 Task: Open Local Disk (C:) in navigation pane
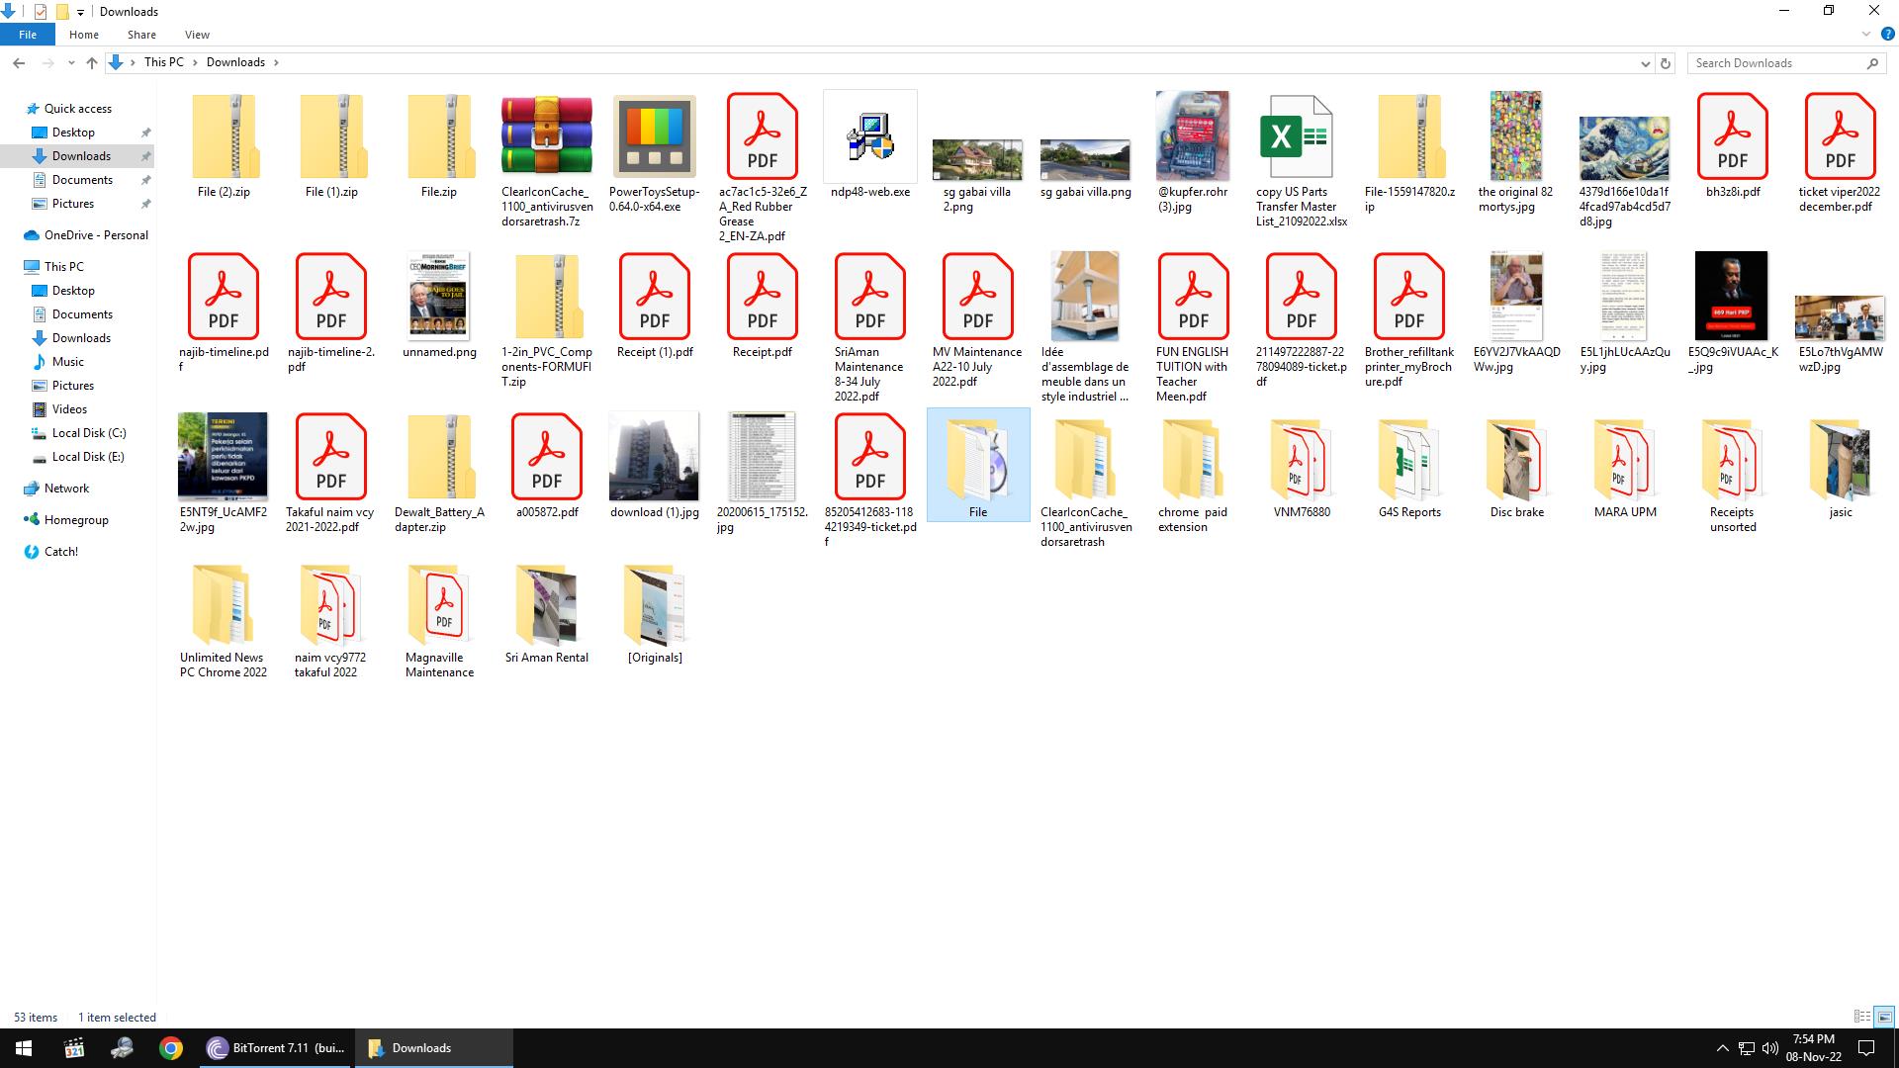(88, 433)
